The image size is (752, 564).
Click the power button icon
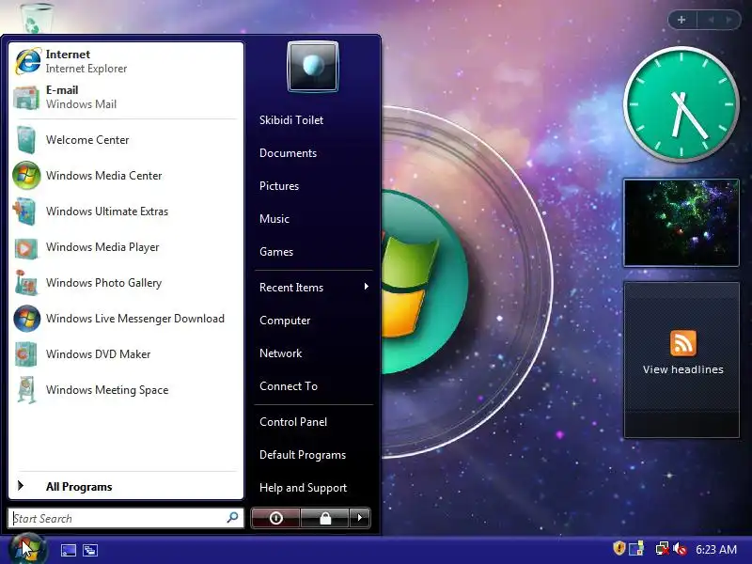click(275, 518)
